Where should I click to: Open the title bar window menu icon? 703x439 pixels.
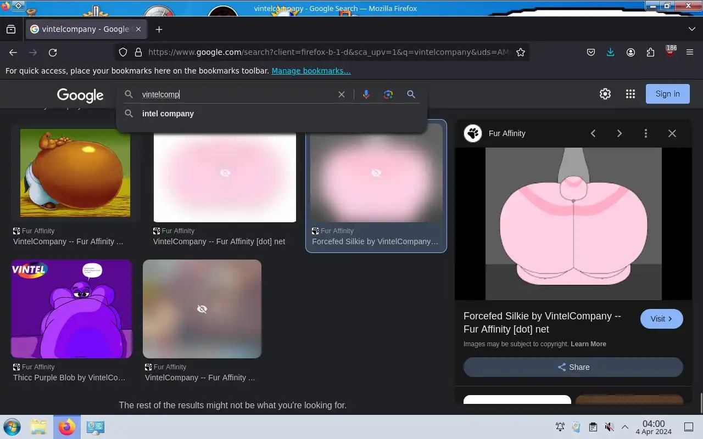tap(18, 5)
